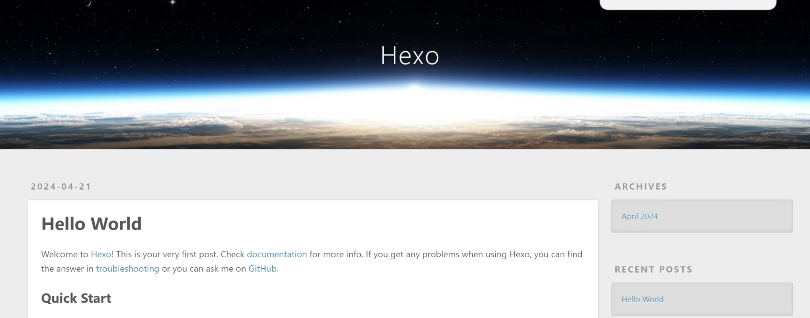Open the documentation link
The height and width of the screenshot is (318, 810).
tap(277, 254)
